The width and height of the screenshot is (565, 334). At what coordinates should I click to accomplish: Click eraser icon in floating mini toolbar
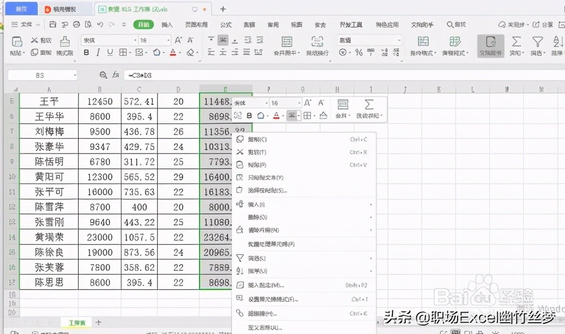[324, 116]
